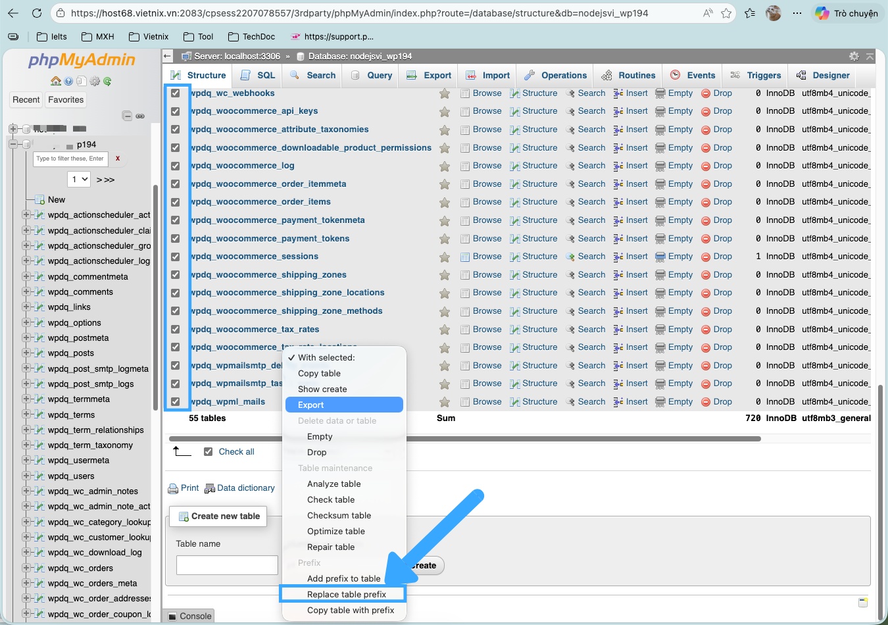The image size is (888, 625).
Task: Uncheck the wpdq_wpml_mails row checkbox
Action: [176, 401]
